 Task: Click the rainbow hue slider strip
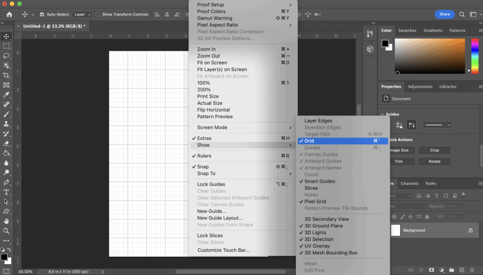(475, 56)
